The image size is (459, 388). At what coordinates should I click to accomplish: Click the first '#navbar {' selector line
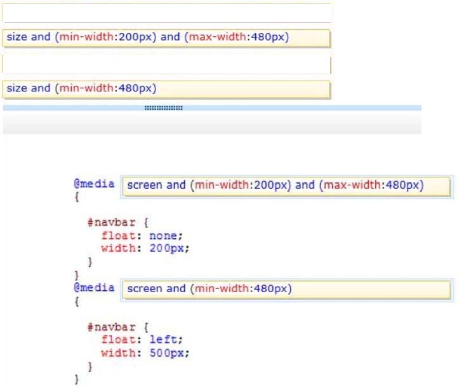[118, 222]
